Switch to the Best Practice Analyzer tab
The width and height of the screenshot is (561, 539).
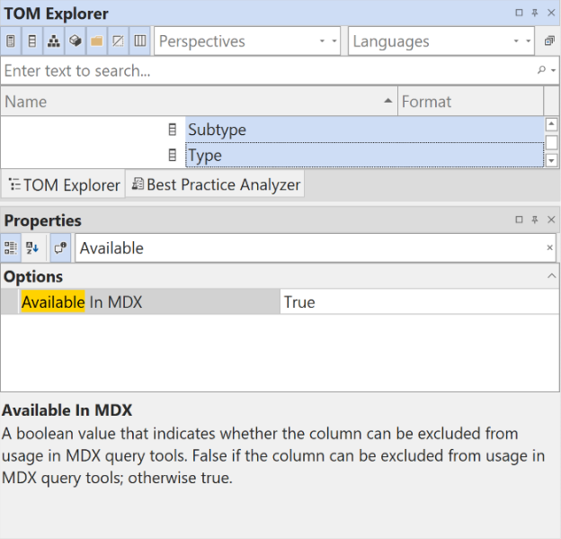tap(214, 184)
